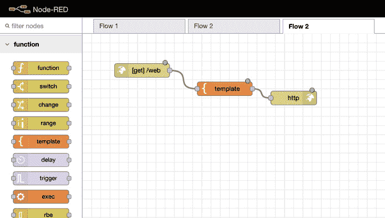Click the changed-status dot on canvas template node

248,81
